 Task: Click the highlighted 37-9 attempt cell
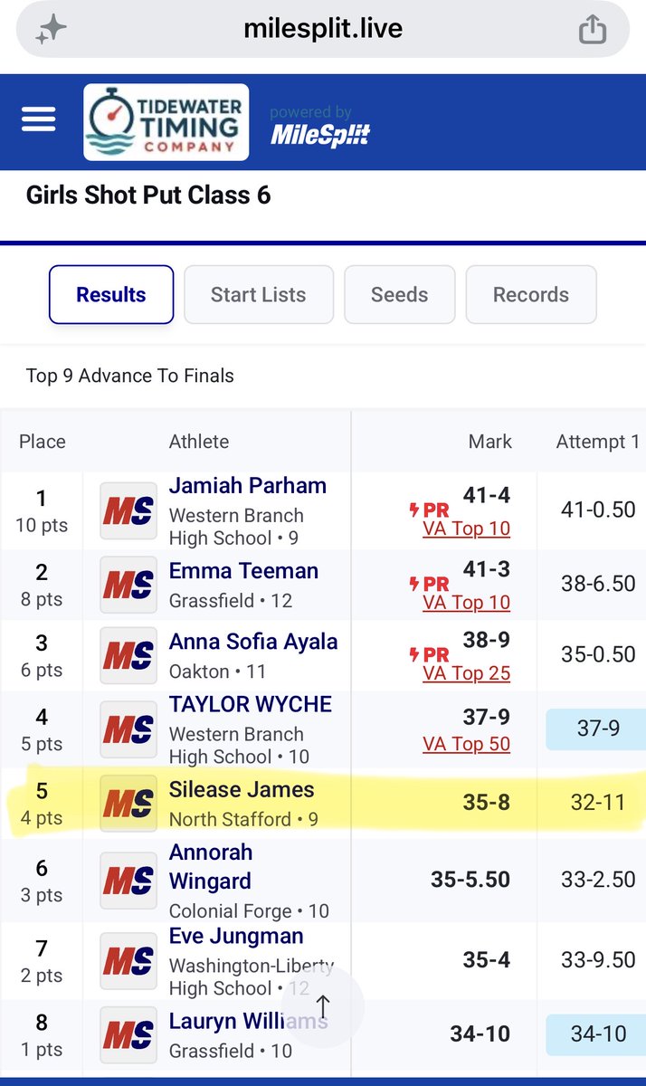(x=598, y=729)
